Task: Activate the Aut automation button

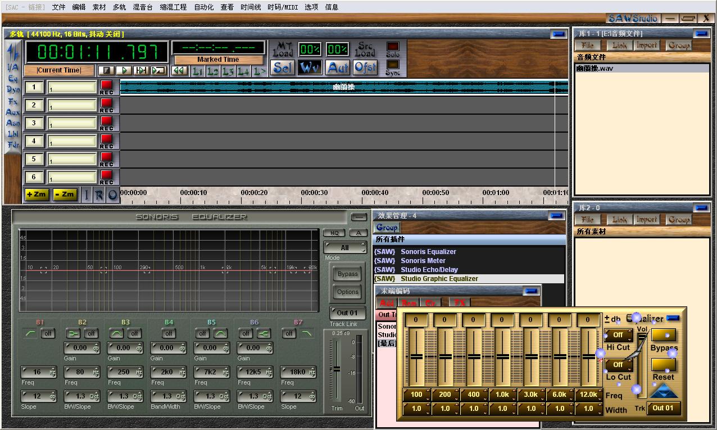Action: click(338, 67)
